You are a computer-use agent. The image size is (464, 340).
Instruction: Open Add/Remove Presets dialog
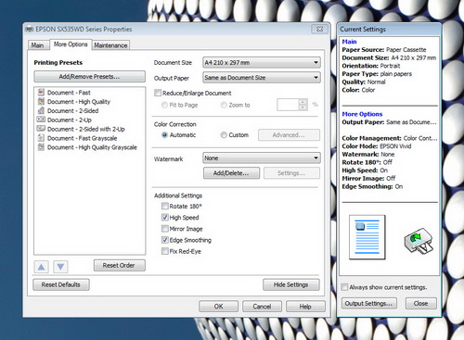89,77
